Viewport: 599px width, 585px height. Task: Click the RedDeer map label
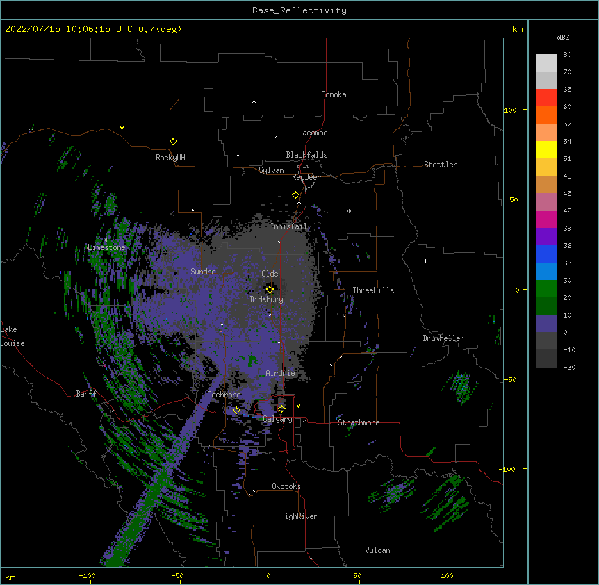click(x=306, y=177)
